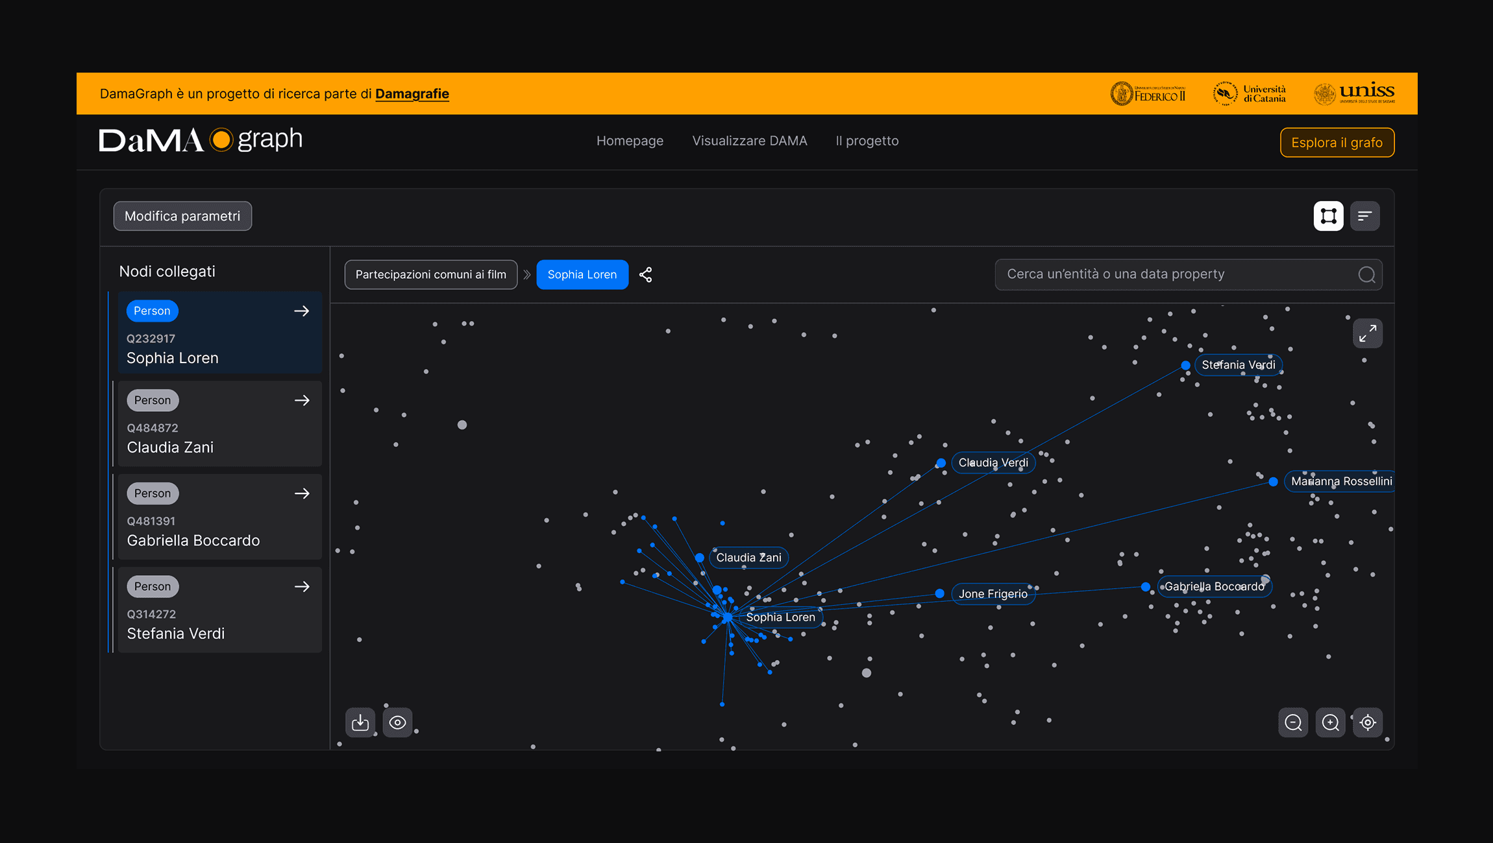The width and height of the screenshot is (1493, 843).
Task: Open Visualizzare DAMA menu item
Action: pyautogui.click(x=749, y=141)
